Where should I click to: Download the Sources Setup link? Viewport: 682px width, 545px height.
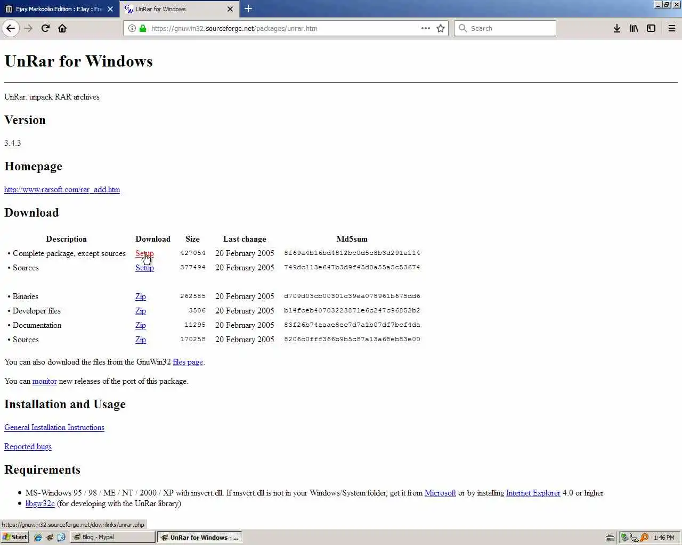144,268
